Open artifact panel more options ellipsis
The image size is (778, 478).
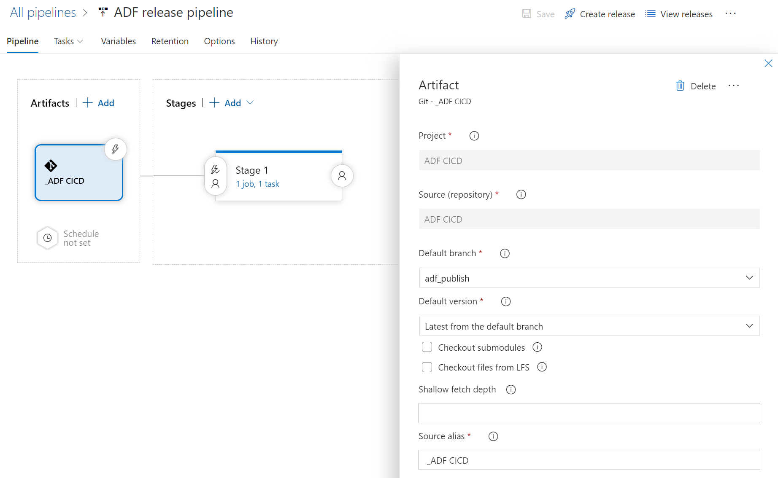coord(733,86)
